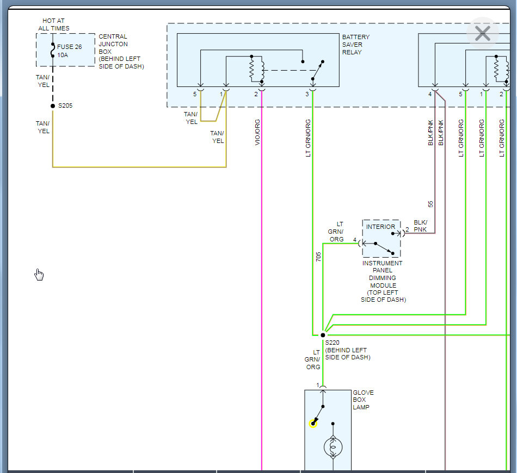Click the BLK/PNK label beside dimming module pin 2
This screenshot has height=473, width=517.
421,226
